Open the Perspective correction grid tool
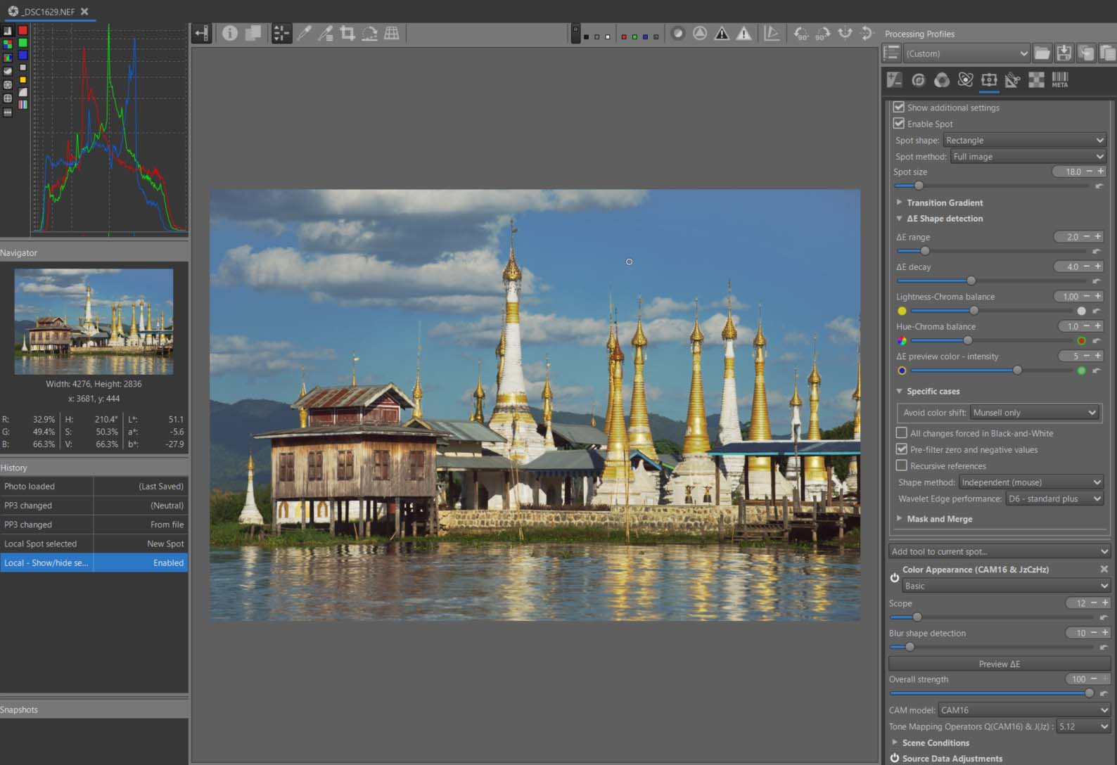The height and width of the screenshot is (765, 1117). click(x=392, y=33)
